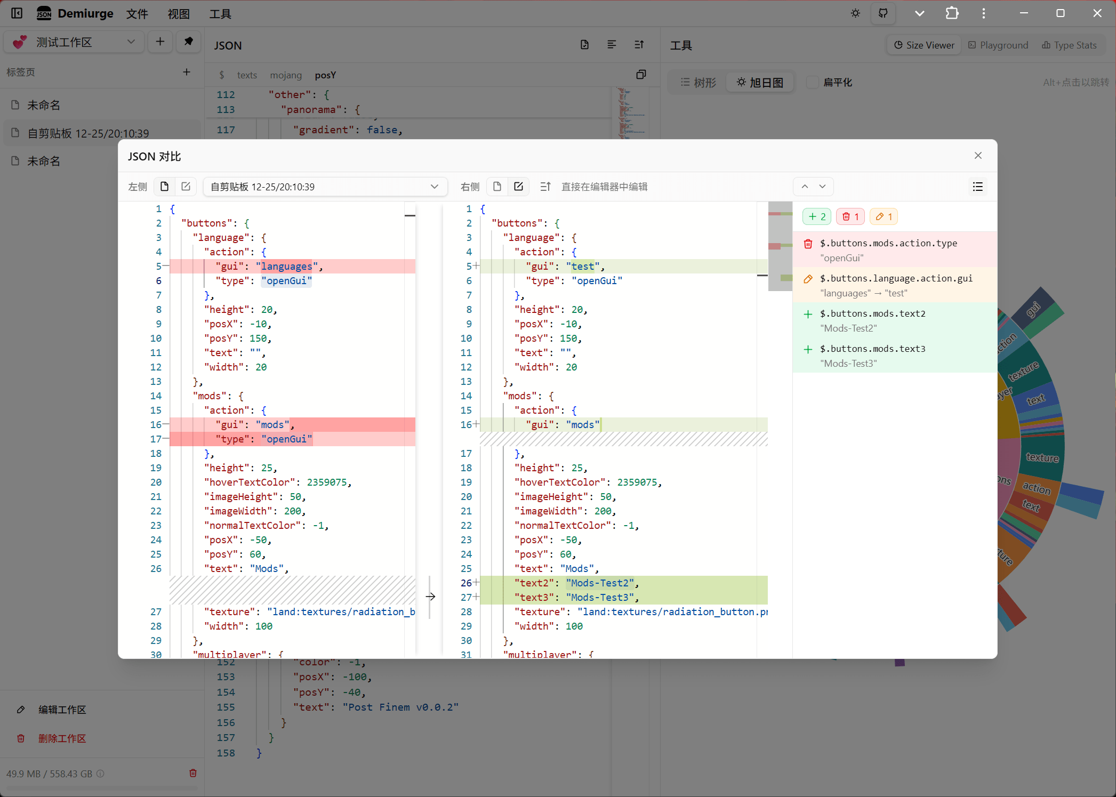Toggle the 1 deleted filter badge
The height and width of the screenshot is (797, 1116).
850,216
